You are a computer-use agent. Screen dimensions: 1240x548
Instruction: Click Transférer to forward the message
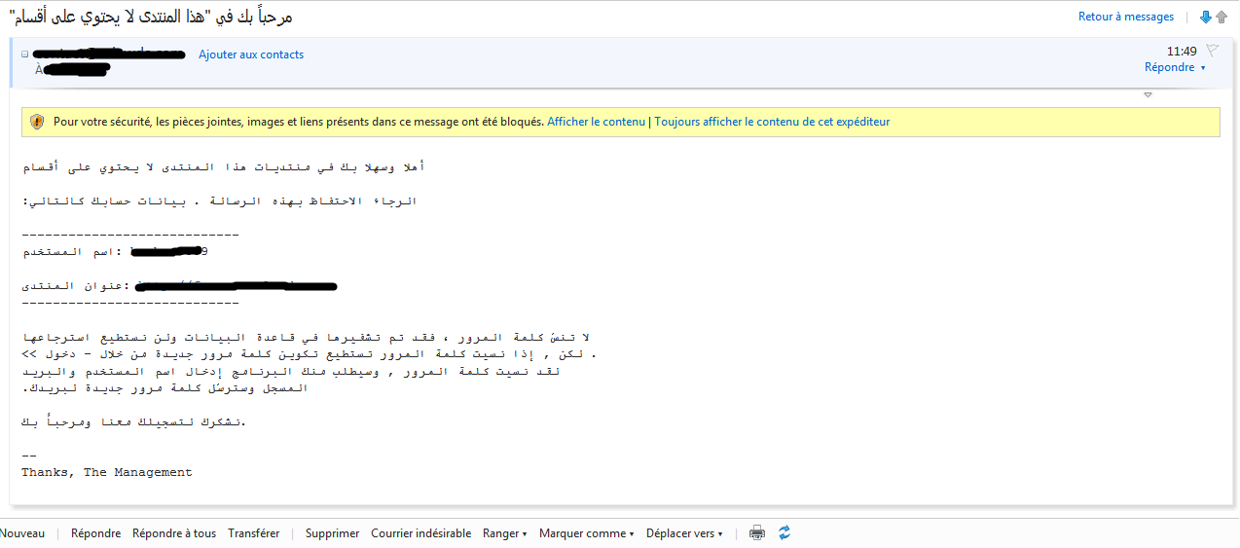(253, 533)
